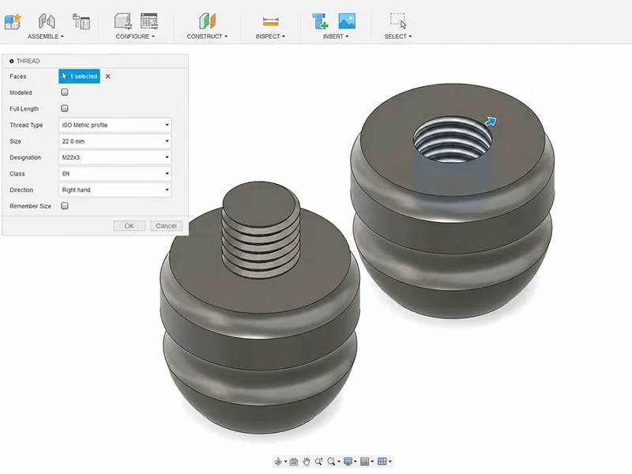Select the Pan hand tool
The height and width of the screenshot is (474, 632).
[x=307, y=461]
